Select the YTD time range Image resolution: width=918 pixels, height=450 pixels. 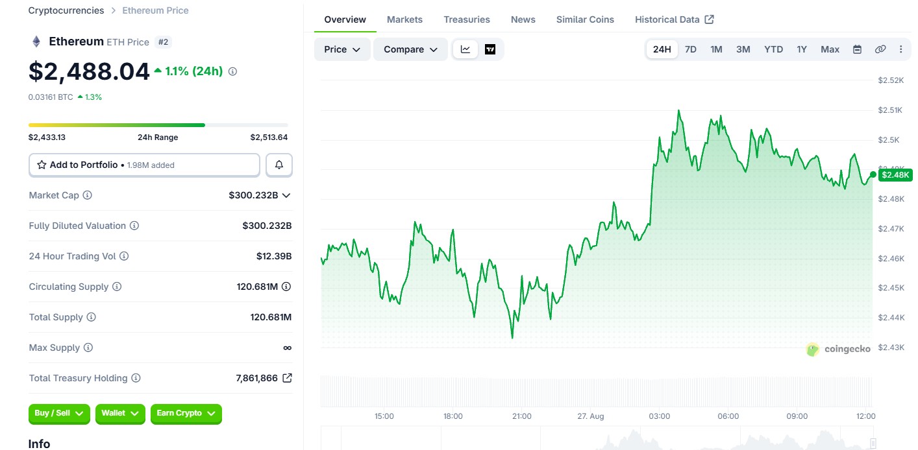click(773, 49)
